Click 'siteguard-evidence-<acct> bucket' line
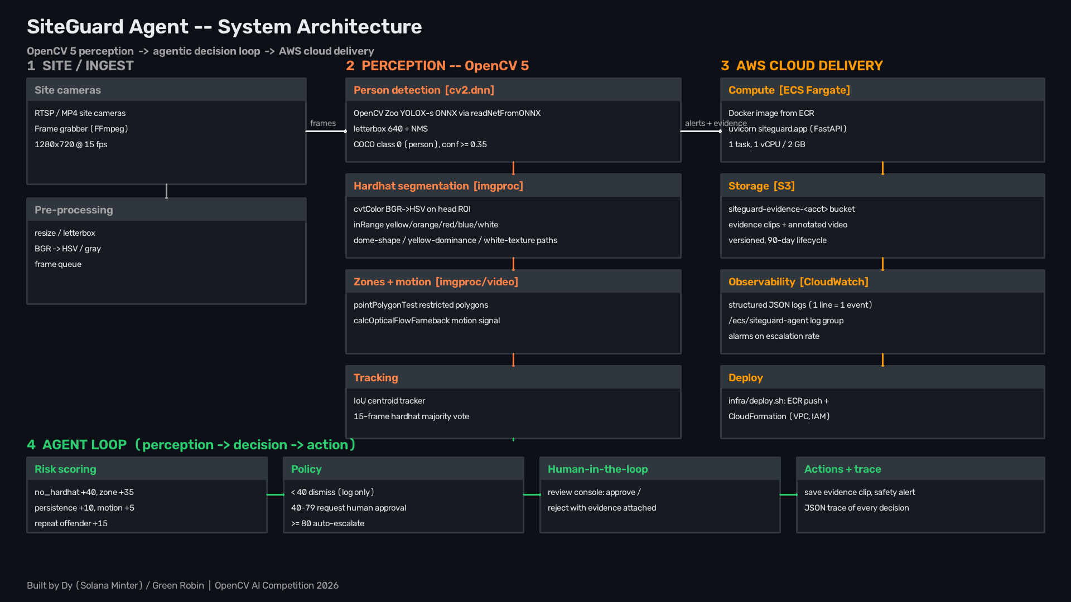The image size is (1071, 602). click(791, 209)
